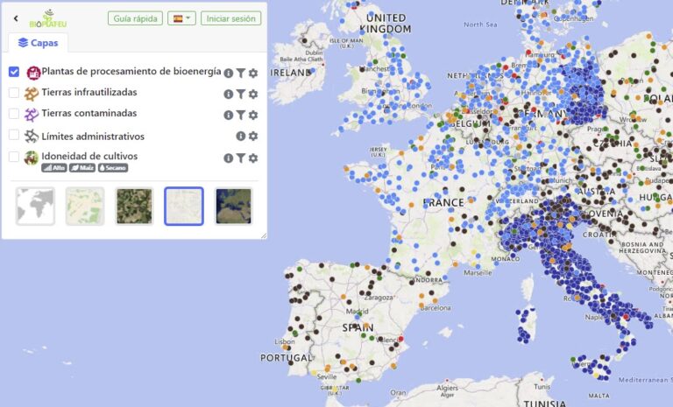Click the Alto suitability tag

coord(54,168)
